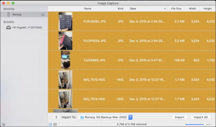
Task: Select Ronsoy in the devices list
Action: (x=24, y=15)
